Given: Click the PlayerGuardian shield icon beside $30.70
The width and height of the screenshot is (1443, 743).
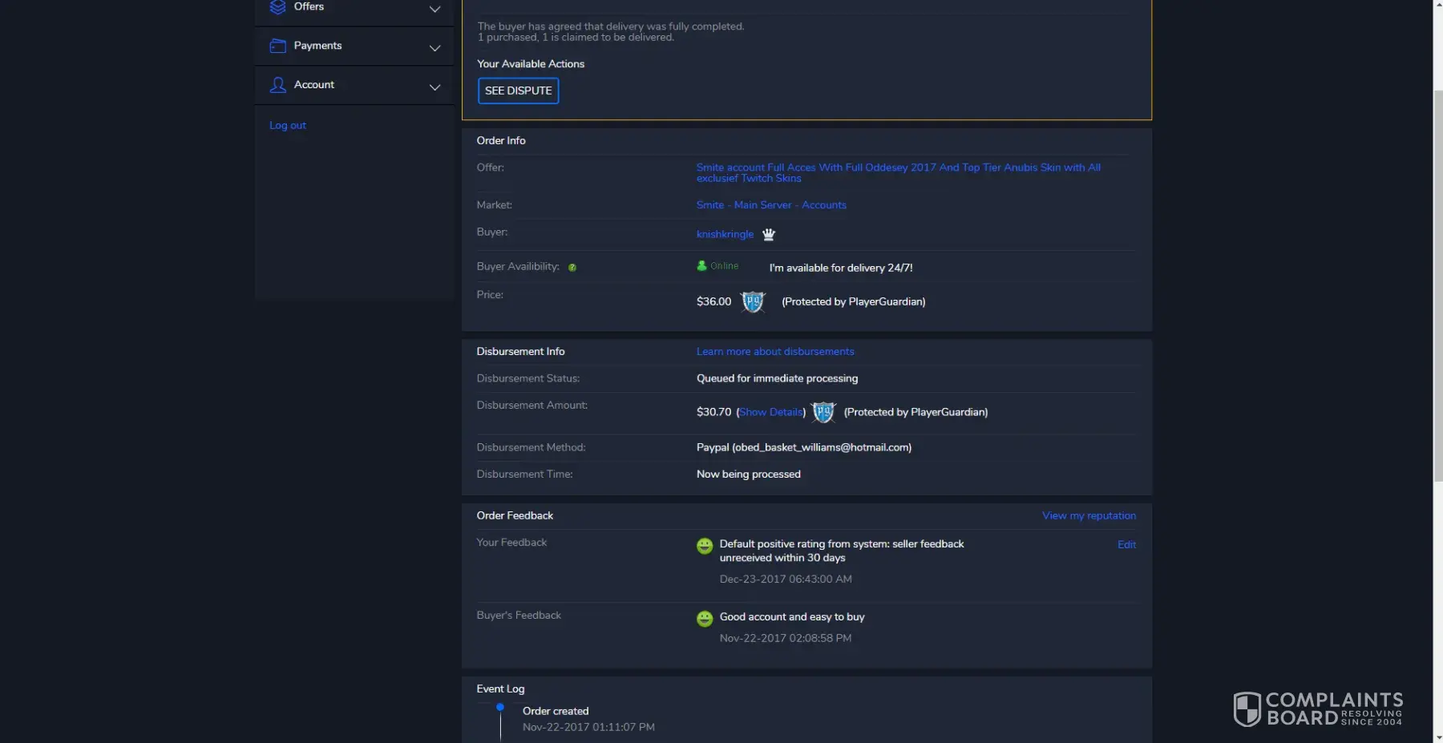Looking at the screenshot, I should (x=823, y=412).
